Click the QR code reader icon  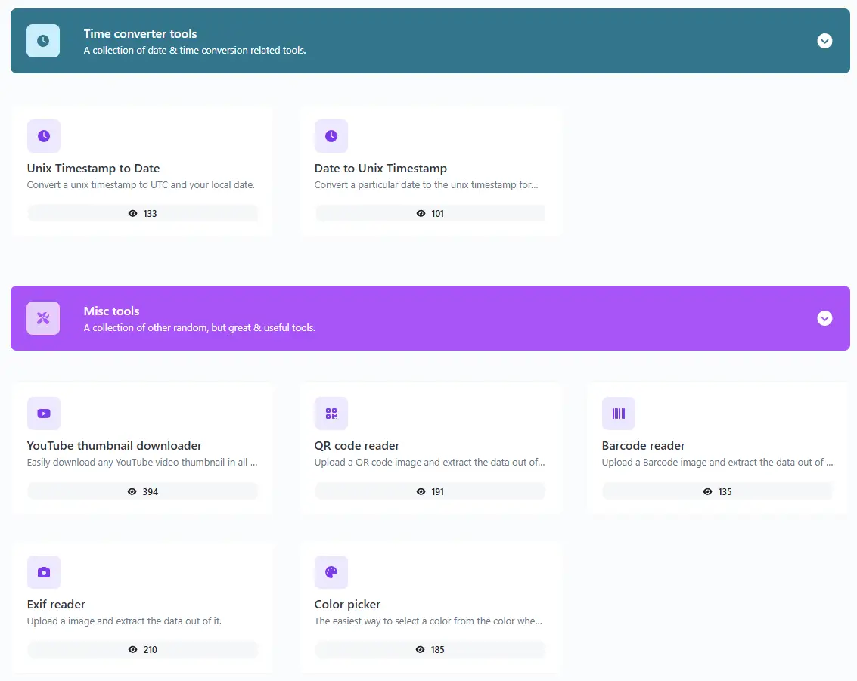[331, 413]
